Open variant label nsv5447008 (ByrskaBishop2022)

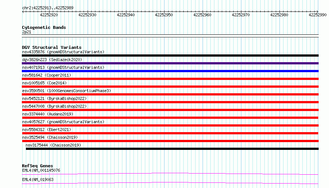click(54, 106)
